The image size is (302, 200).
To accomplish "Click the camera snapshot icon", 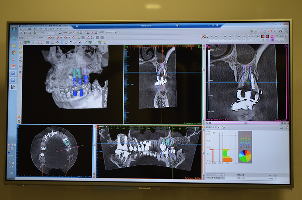I will 280,31.
